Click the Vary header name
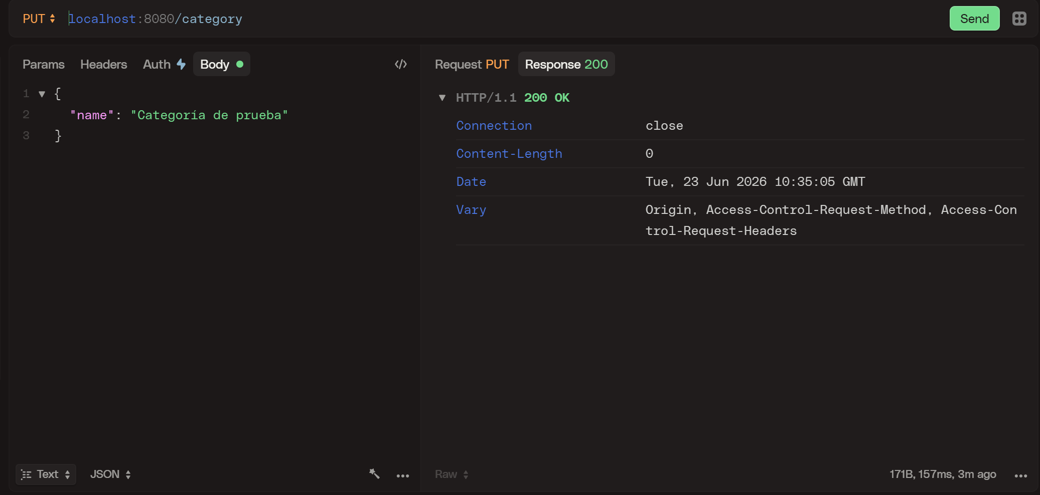This screenshot has width=1040, height=495. tap(471, 210)
